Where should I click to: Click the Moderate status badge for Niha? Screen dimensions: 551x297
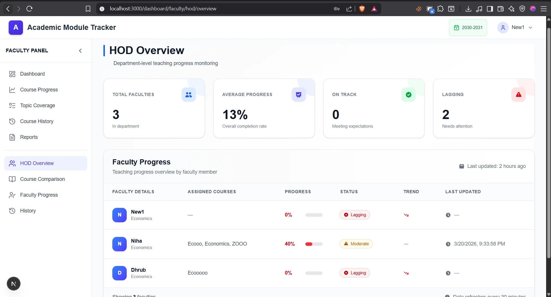coord(356,244)
